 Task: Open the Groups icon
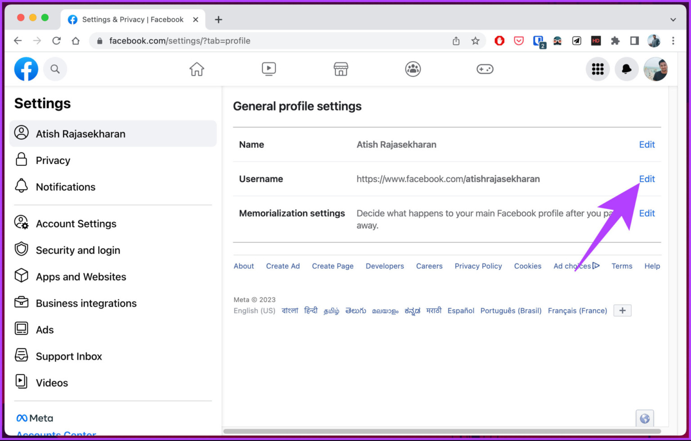pos(413,69)
